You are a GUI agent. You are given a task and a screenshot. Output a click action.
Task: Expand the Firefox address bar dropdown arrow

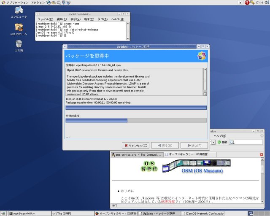(x=213, y=142)
